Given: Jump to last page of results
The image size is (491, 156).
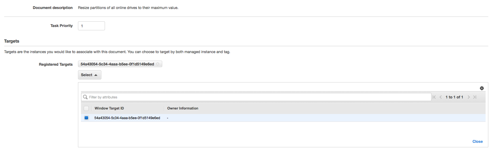Looking at the screenshot, I should click(x=475, y=97).
